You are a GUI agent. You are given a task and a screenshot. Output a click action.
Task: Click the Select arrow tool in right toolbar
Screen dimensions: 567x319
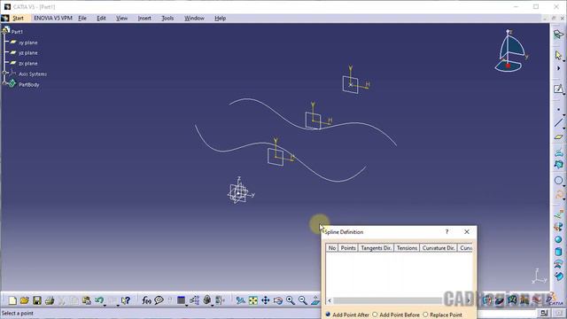558,55
